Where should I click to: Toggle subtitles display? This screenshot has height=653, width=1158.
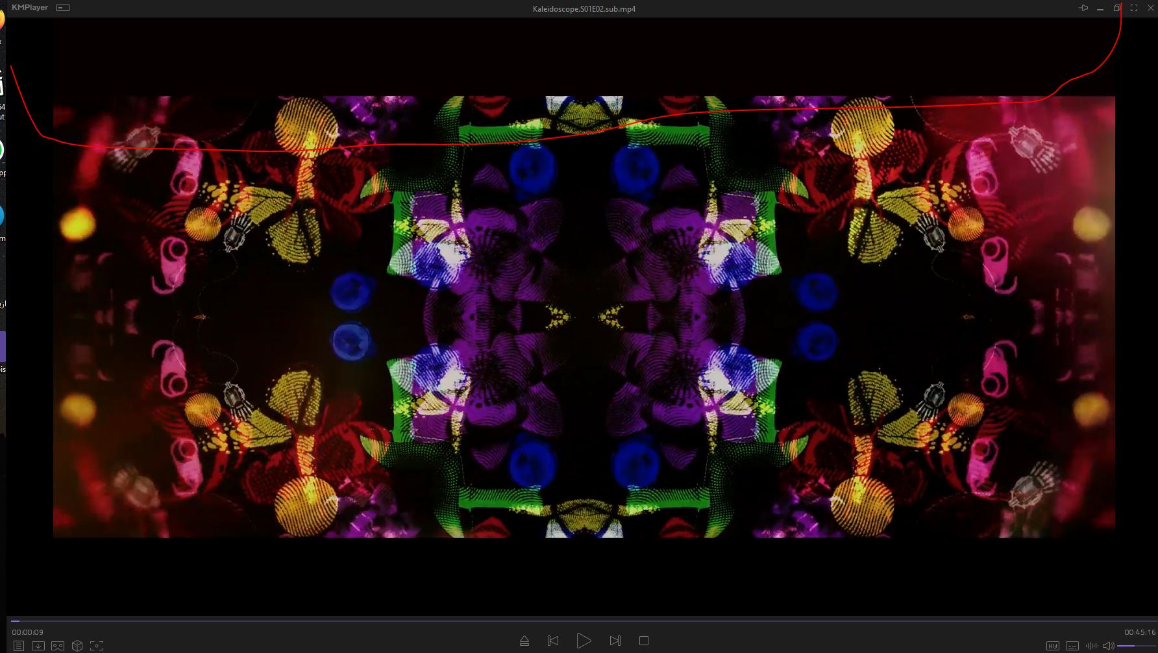pyautogui.click(x=1072, y=645)
